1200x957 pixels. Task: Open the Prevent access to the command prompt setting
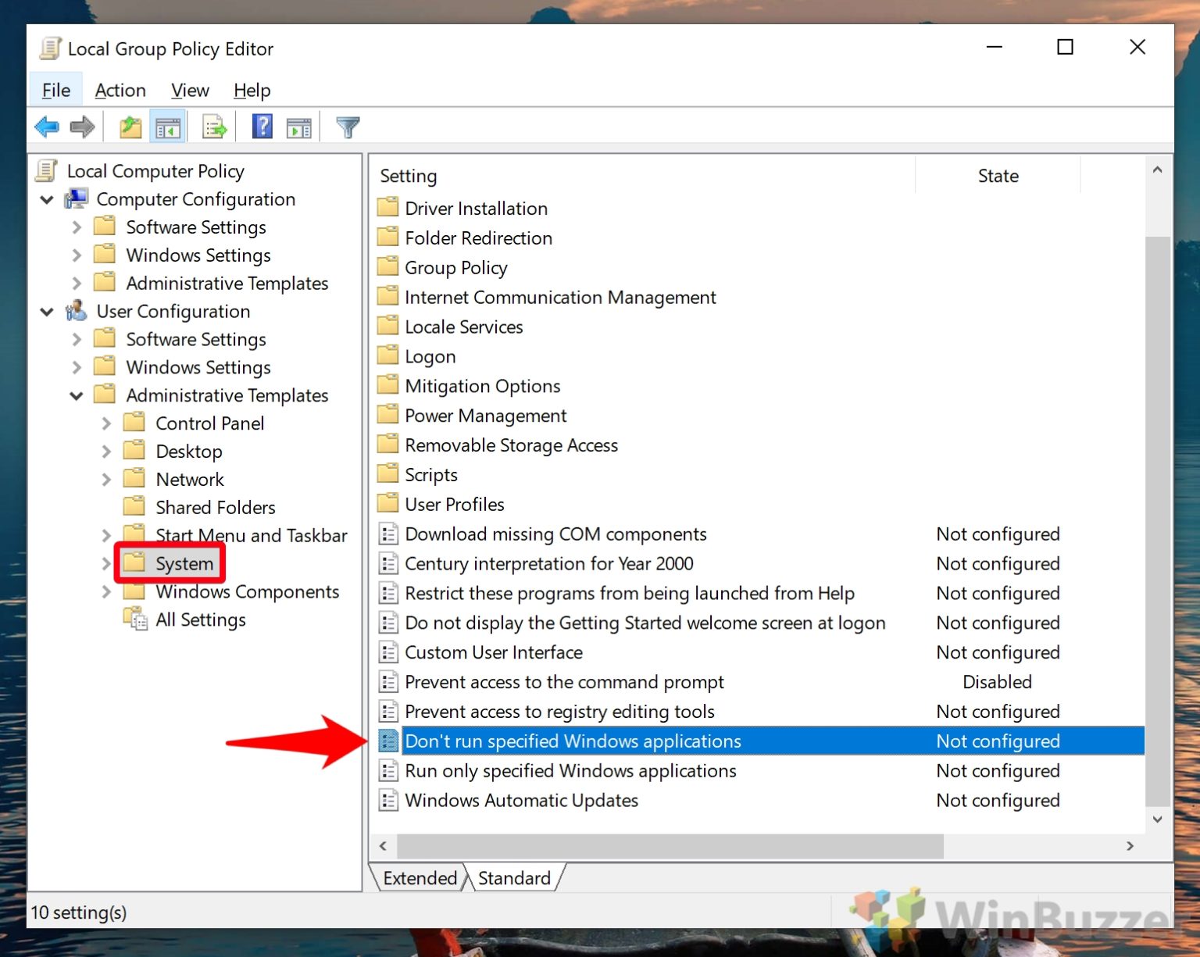564,681
